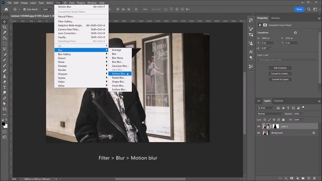This screenshot has height=181, width=322.
Task: Open the rotation angle dropdown in Properties
Action: pos(270,48)
